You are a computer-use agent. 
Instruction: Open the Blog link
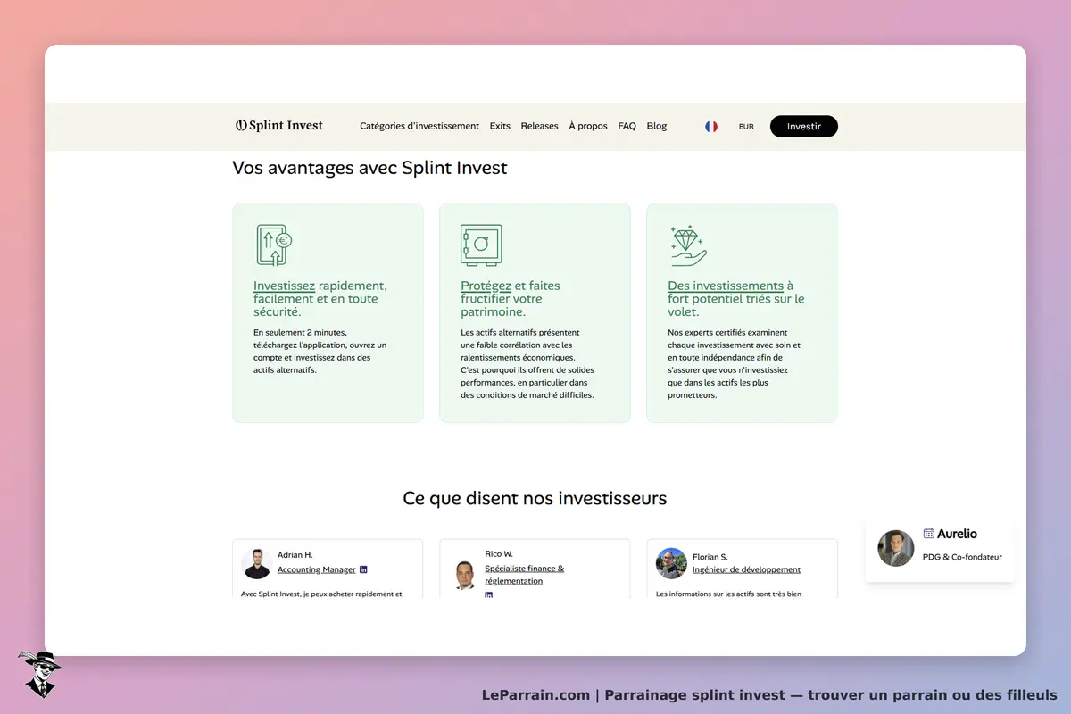tap(657, 126)
